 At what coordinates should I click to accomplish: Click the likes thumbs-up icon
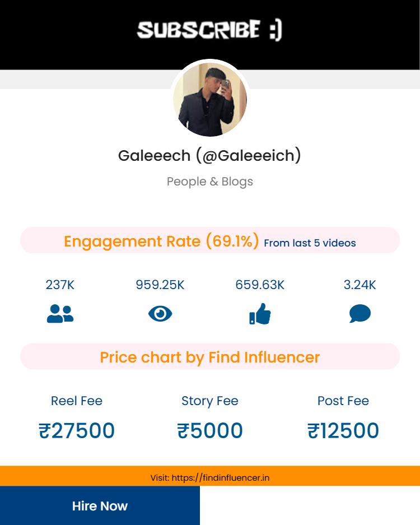click(260, 314)
